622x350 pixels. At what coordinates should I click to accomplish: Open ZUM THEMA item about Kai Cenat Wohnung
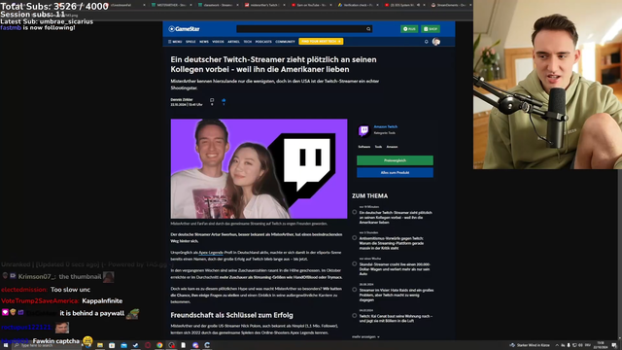click(396, 318)
